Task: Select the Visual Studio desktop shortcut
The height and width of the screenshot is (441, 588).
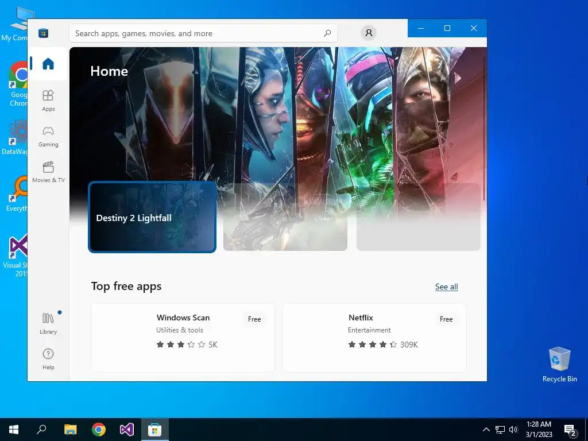Action: pyautogui.click(x=16, y=256)
